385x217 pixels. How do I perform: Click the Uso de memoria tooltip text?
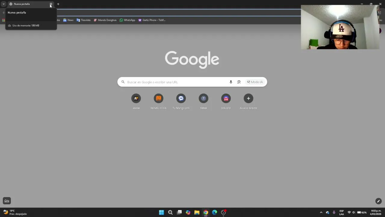[x=26, y=26]
